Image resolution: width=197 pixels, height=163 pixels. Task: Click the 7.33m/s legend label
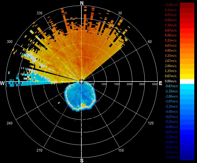[171, 25]
